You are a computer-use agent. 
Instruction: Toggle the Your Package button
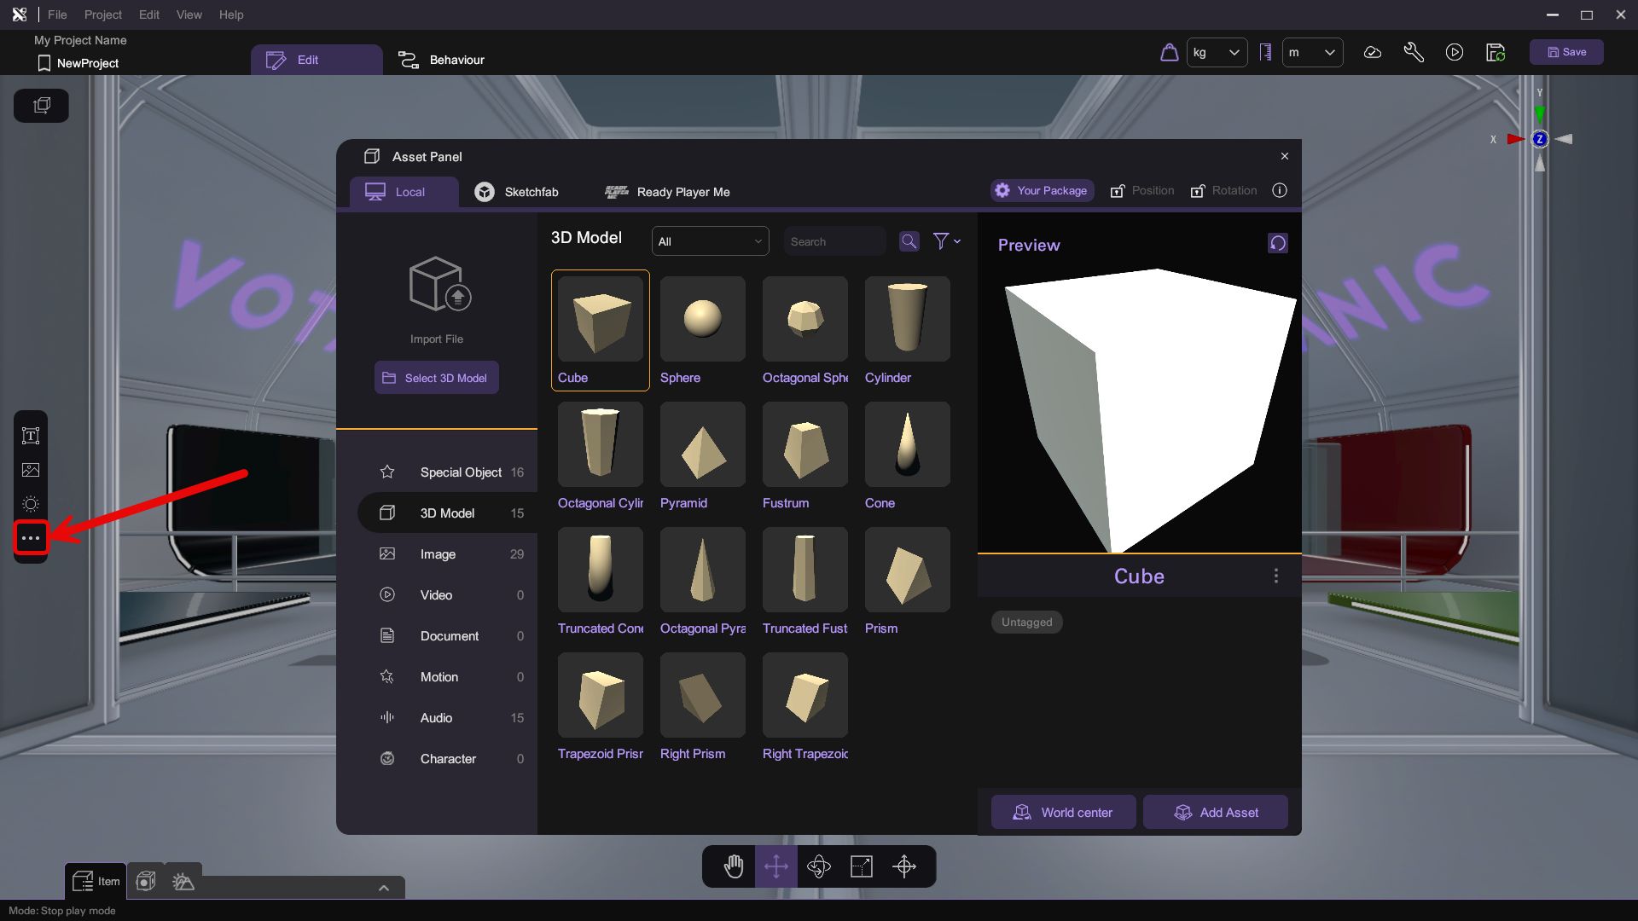(1042, 191)
